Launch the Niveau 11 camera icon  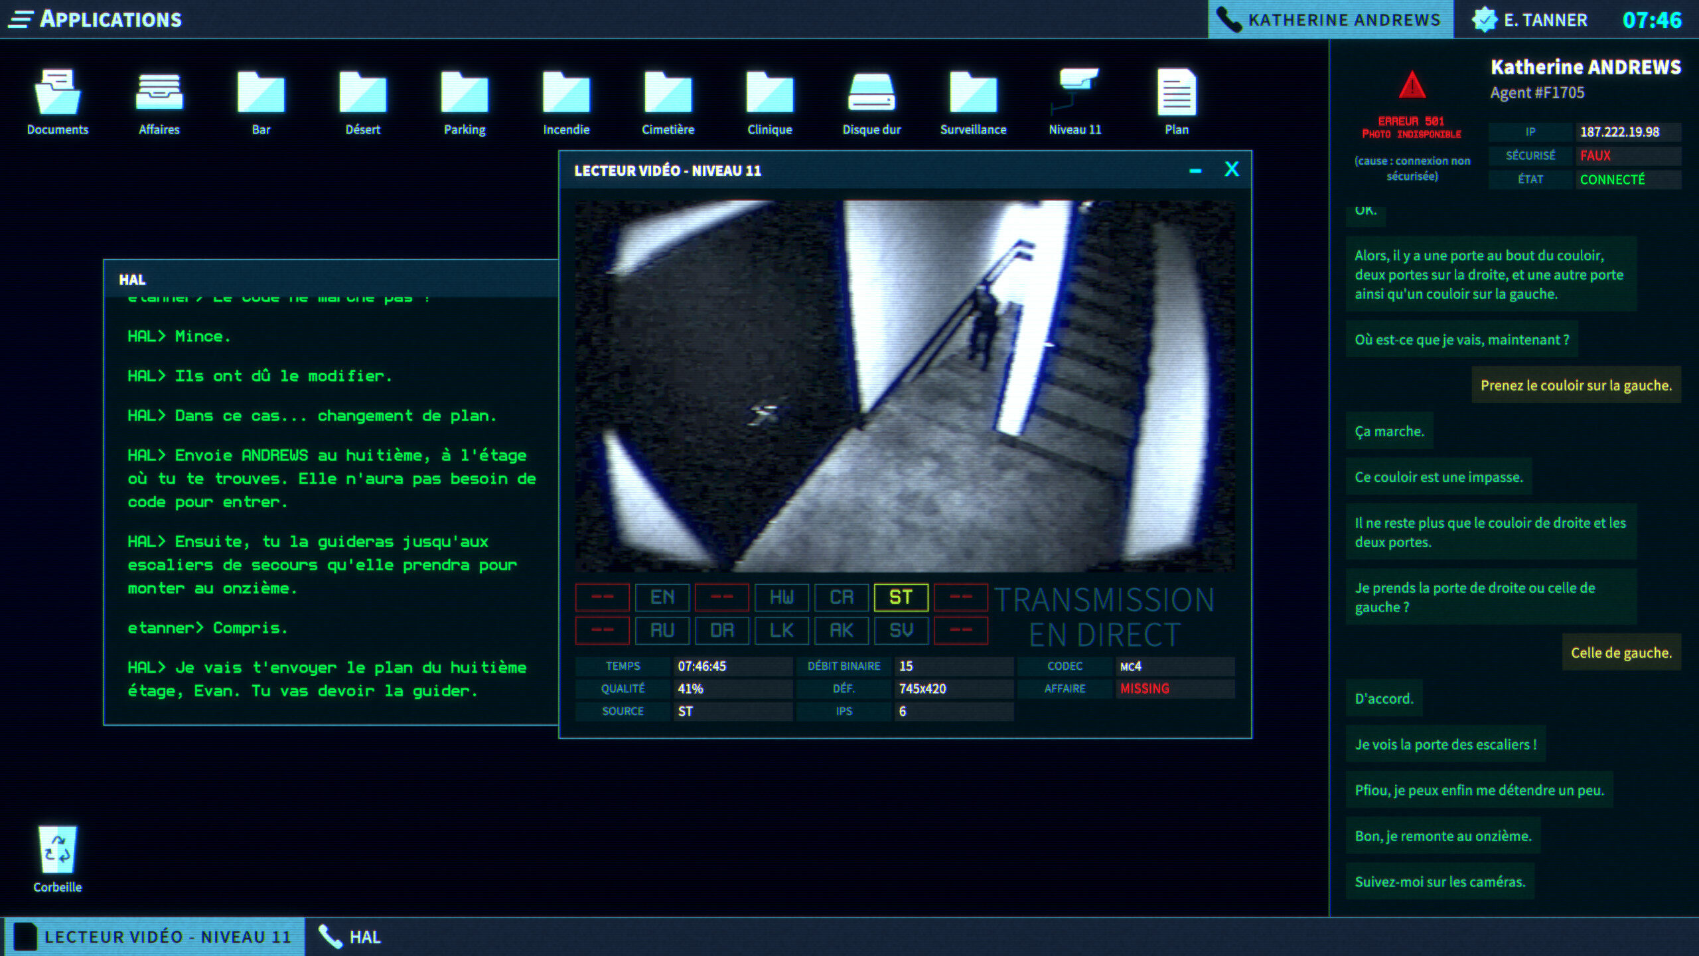(1074, 101)
